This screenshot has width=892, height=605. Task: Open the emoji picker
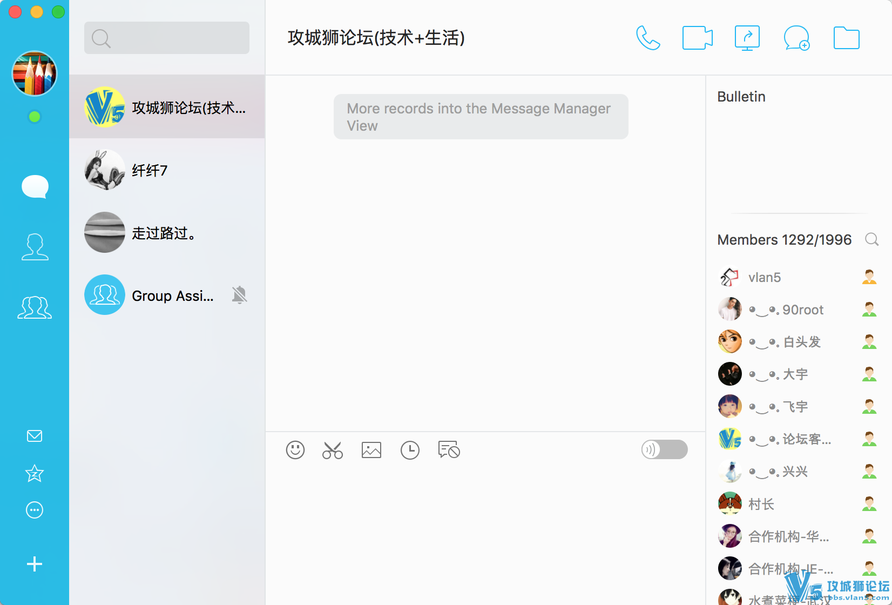click(295, 450)
